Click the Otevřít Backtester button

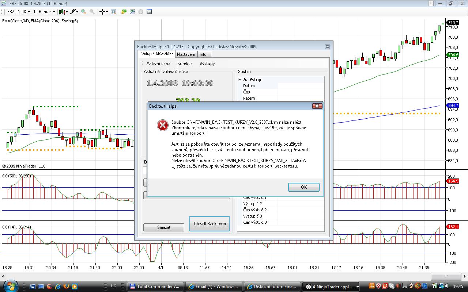(210, 224)
